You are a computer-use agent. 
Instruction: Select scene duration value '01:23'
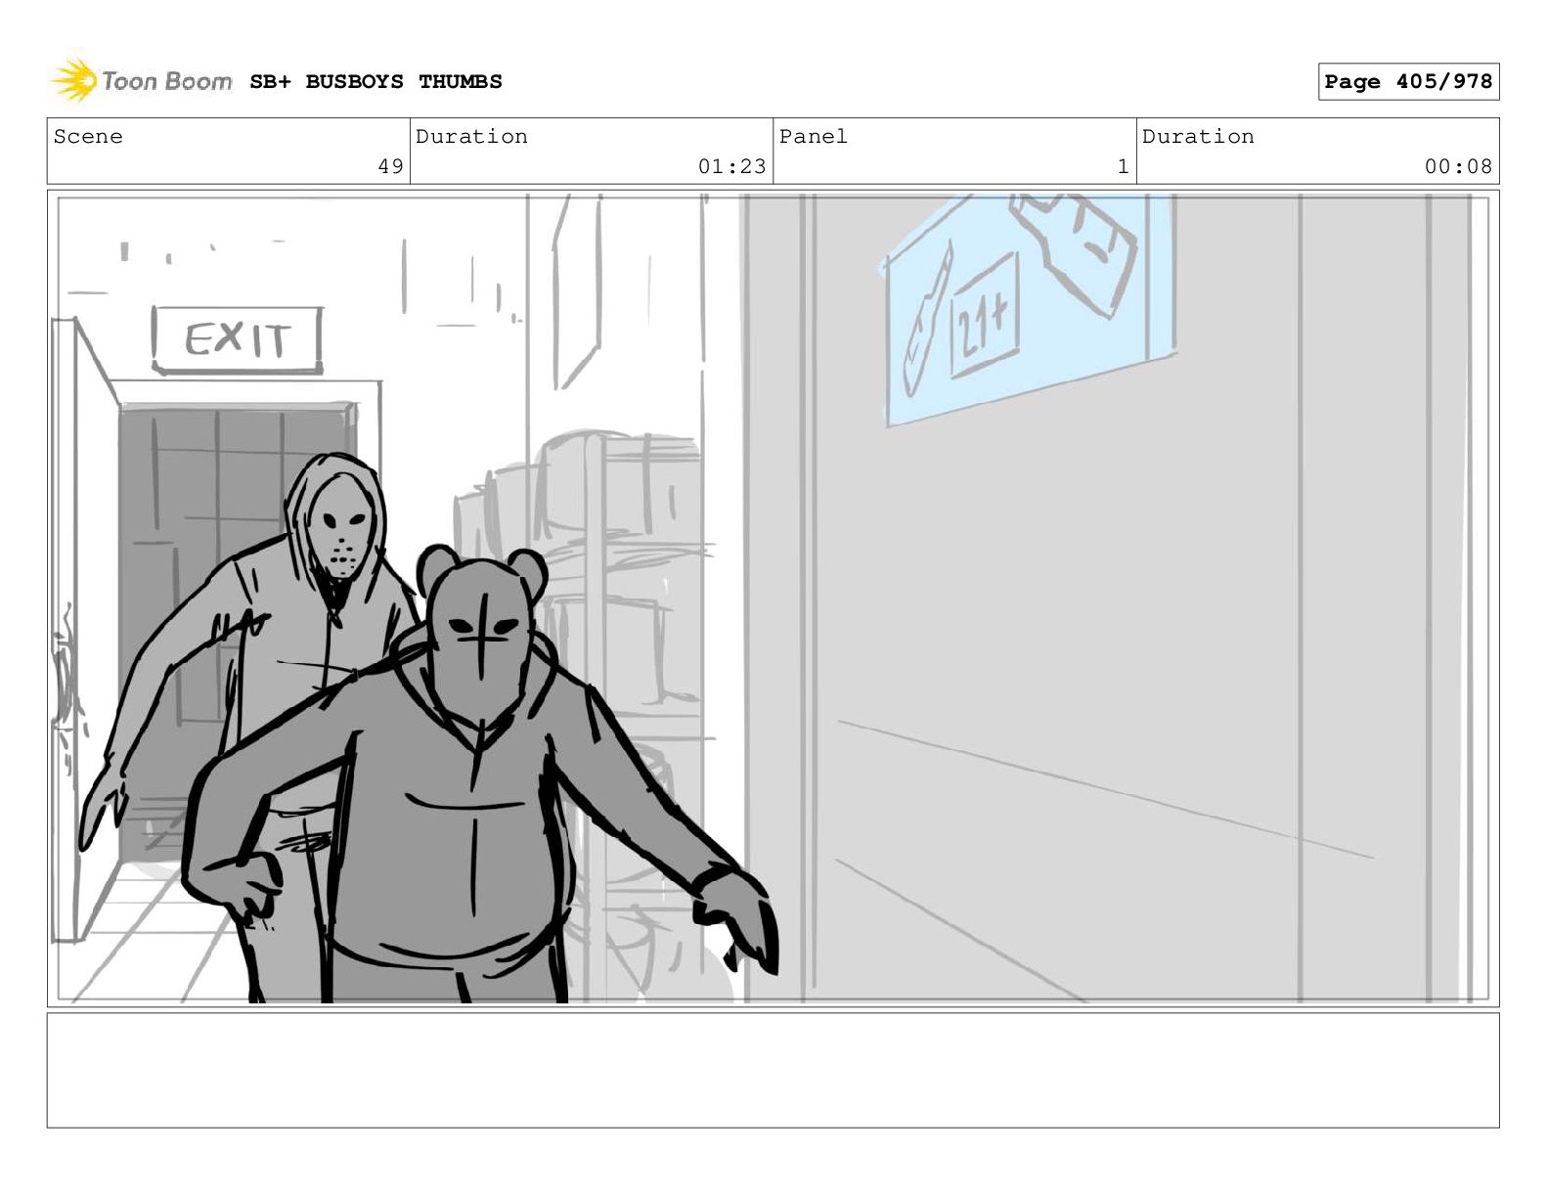point(731,166)
